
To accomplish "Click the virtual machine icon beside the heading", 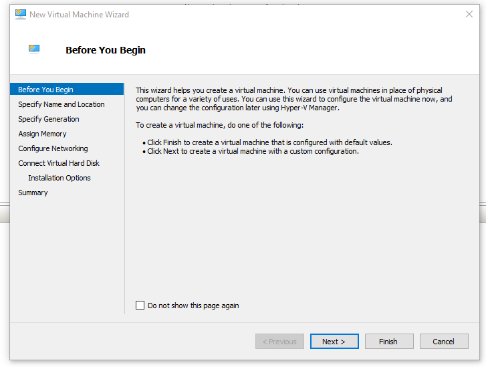I will point(34,49).
